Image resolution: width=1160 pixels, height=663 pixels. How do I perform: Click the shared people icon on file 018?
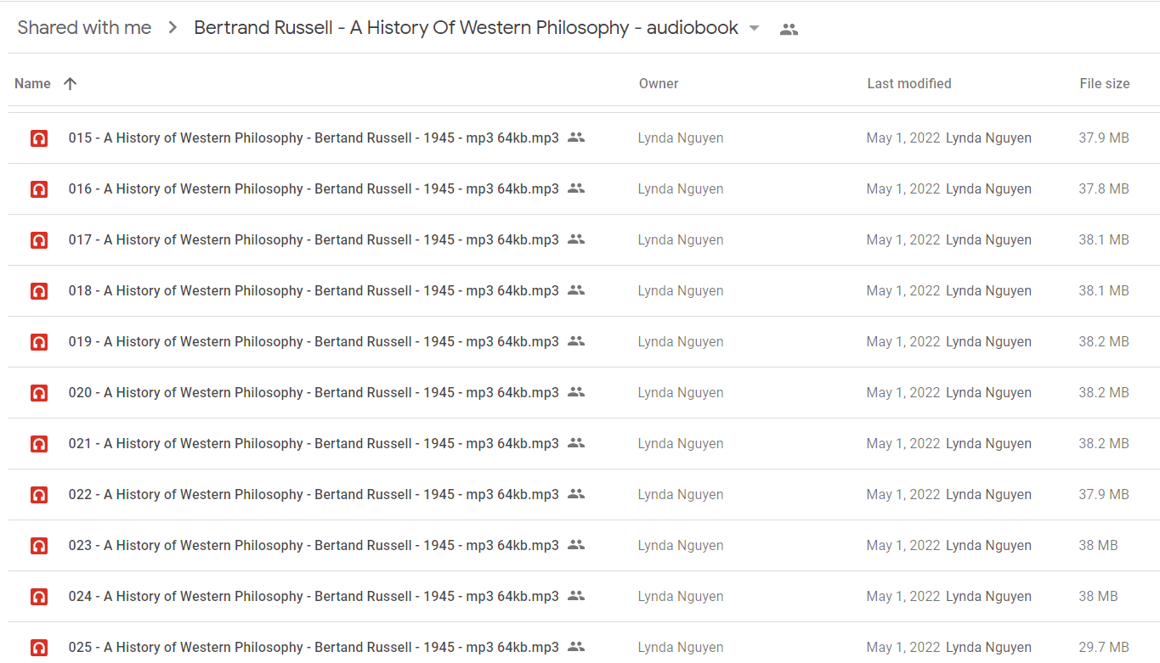[x=576, y=290]
